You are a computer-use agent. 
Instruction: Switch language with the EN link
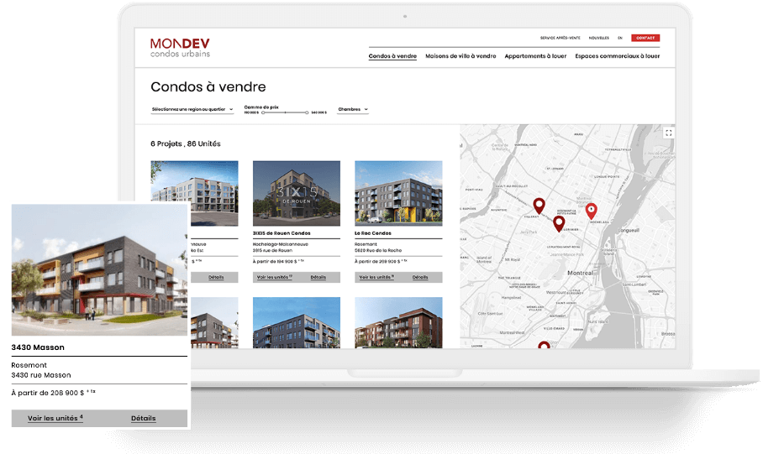point(620,38)
